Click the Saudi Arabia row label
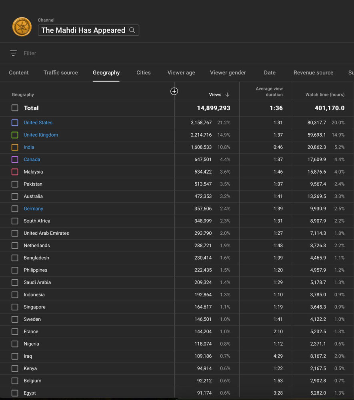The width and height of the screenshot is (354, 400). [x=37, y=282]
